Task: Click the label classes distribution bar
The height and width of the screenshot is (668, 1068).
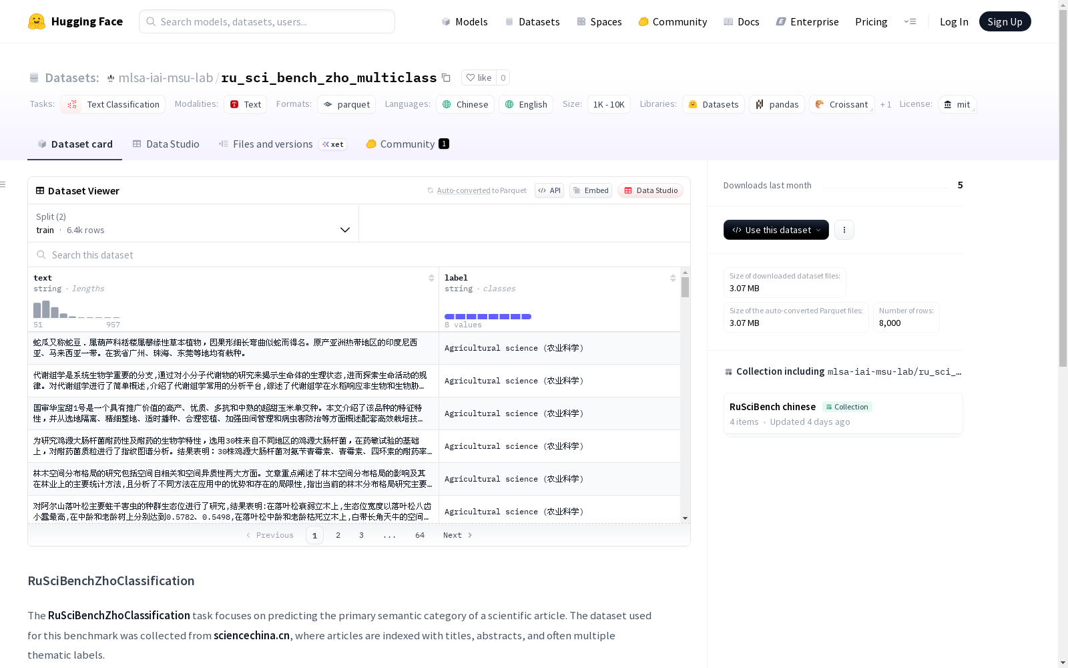Action: (488, 317)
